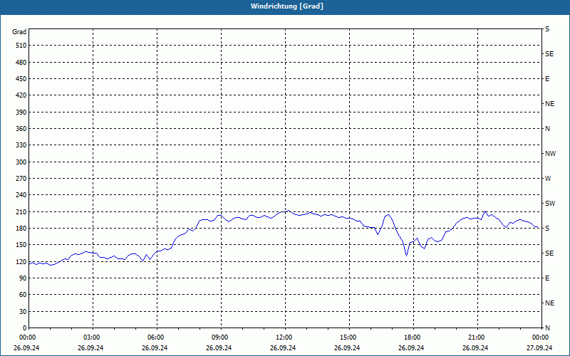Click the NW compass label
The image size is (570, 356).
550,154
